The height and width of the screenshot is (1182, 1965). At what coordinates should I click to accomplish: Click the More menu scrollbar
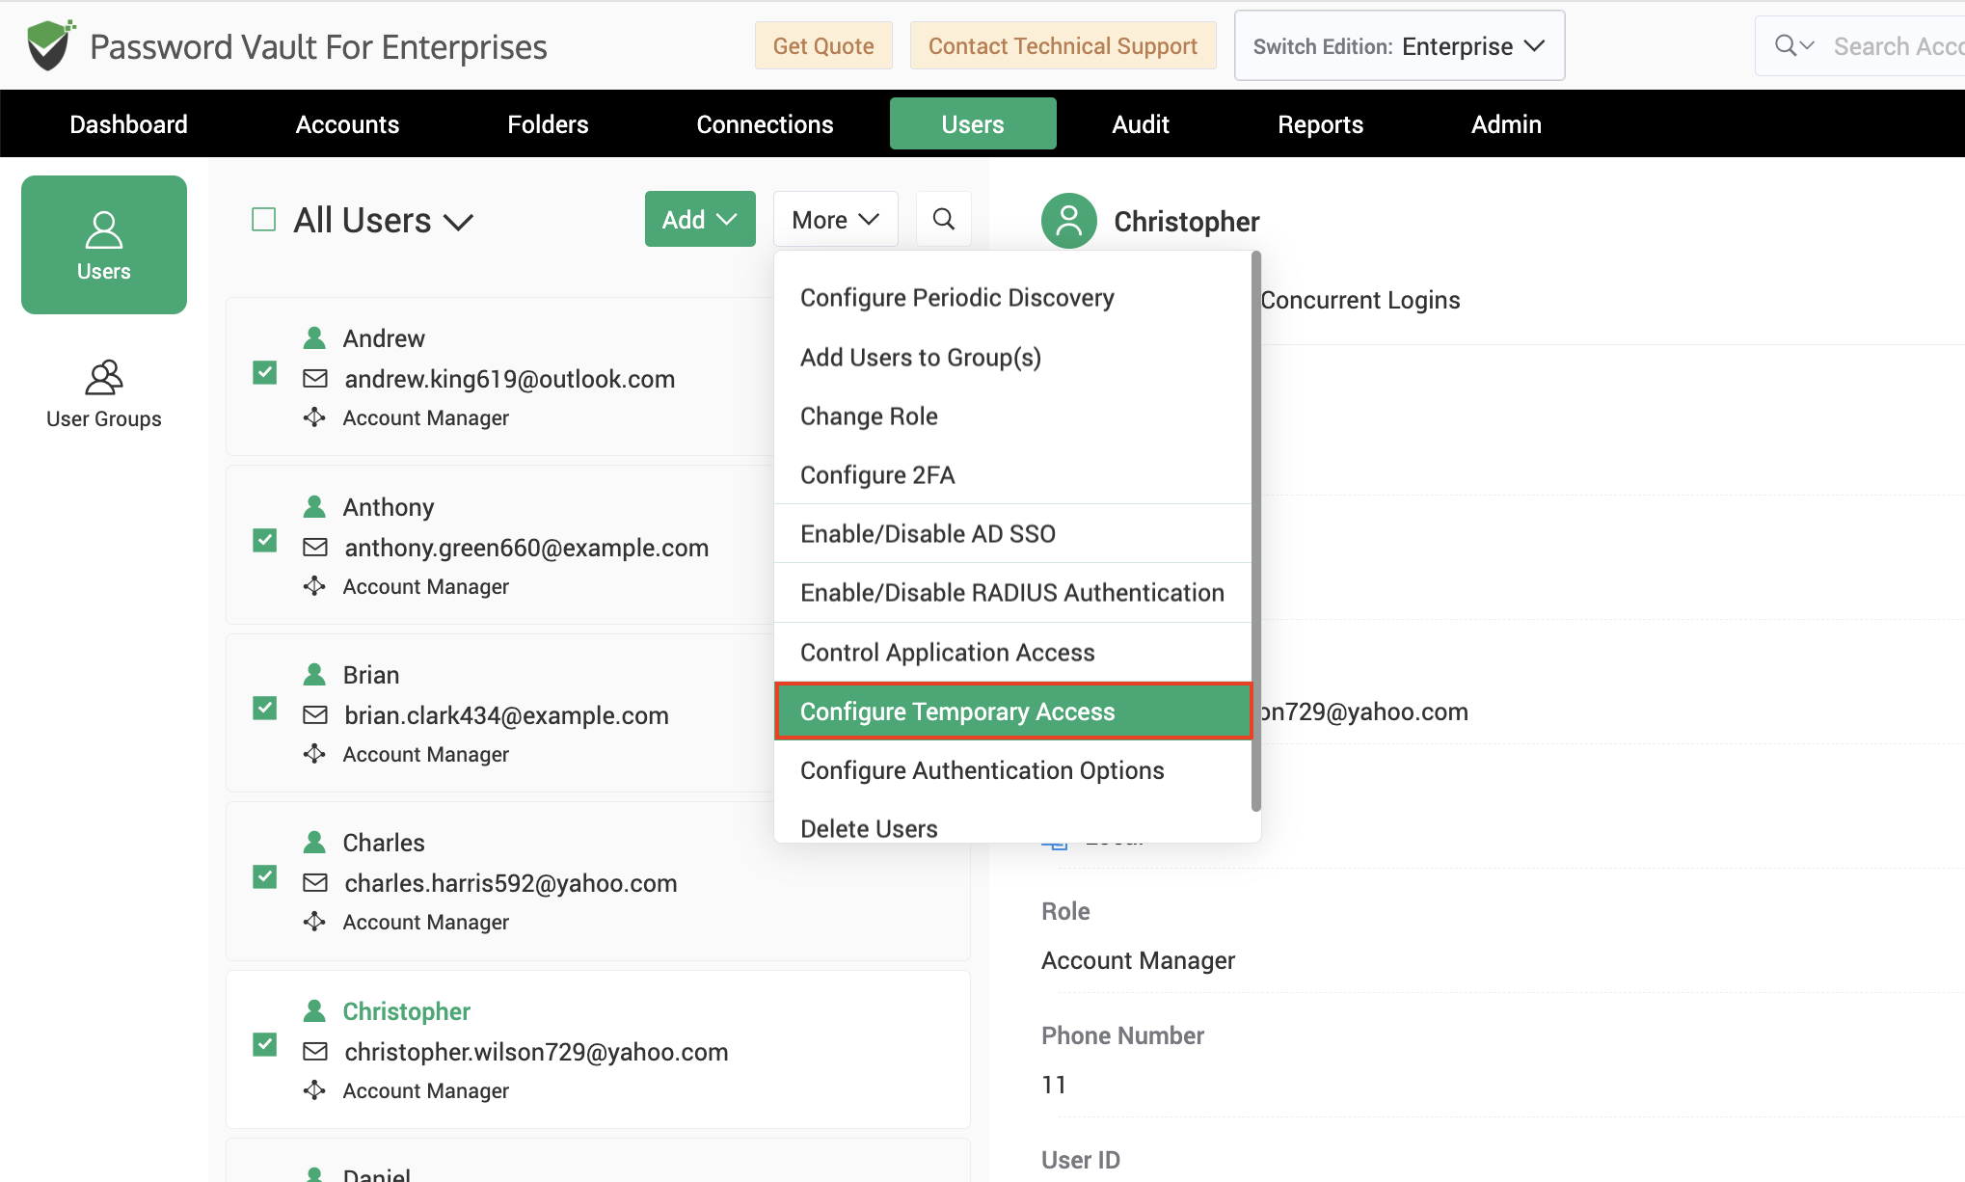coord(1255,531)
